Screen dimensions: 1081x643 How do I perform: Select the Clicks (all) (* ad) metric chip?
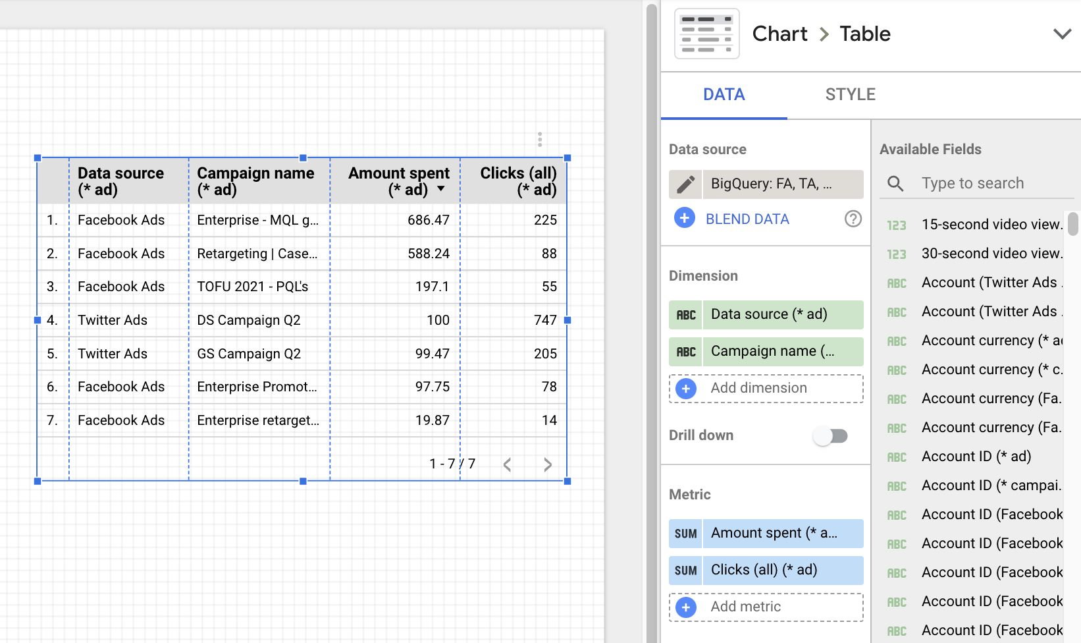pyautogui.click(x=782, y=571)
